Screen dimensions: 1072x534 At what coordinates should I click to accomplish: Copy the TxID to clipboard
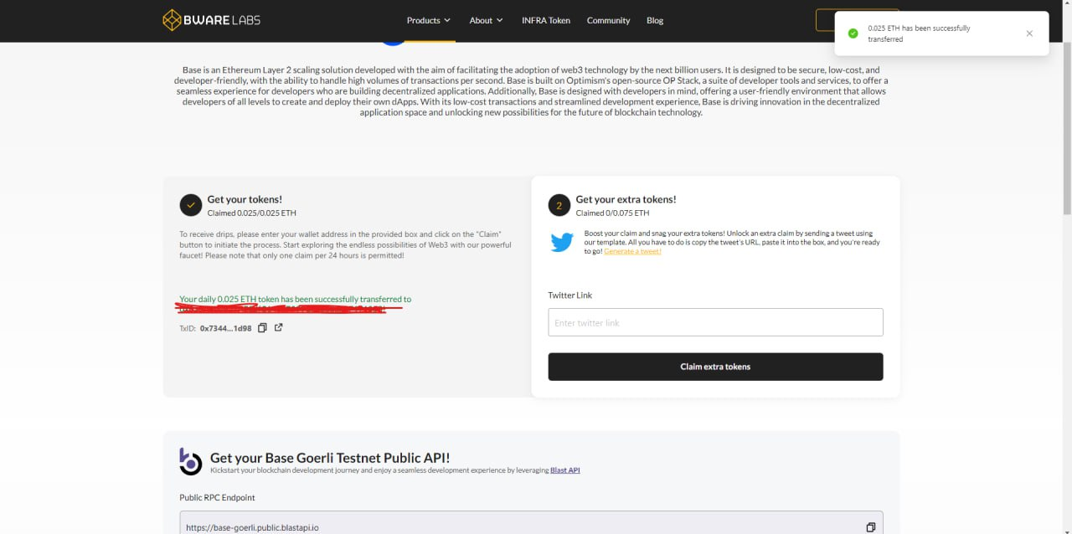coord(262,328)
